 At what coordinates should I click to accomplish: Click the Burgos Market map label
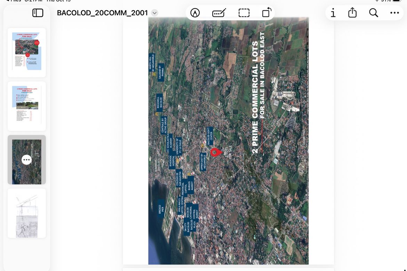click(191, 185)
